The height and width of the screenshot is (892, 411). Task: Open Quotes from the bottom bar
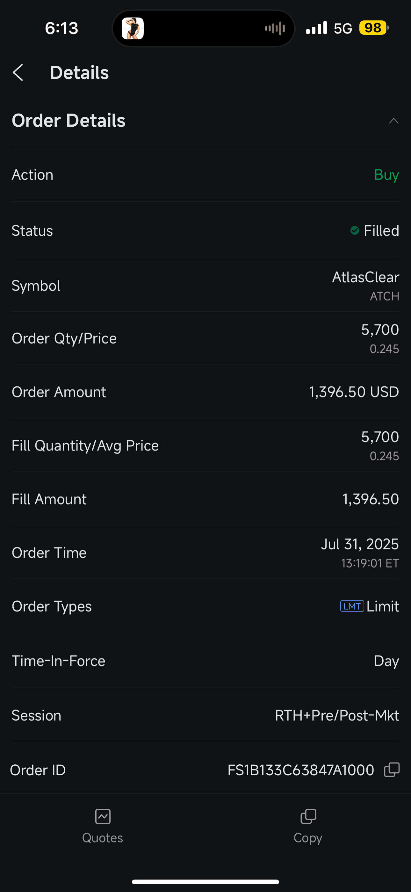coord(103,826)
